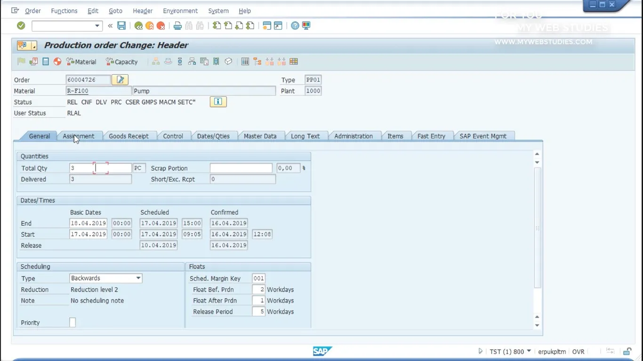Click the Total Qty input field
This screenshot has width=643, height=361.
[x=100, y=168]
